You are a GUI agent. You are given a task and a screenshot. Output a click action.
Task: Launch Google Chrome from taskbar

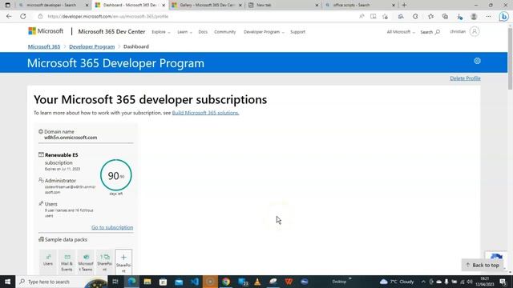point(226,282)
